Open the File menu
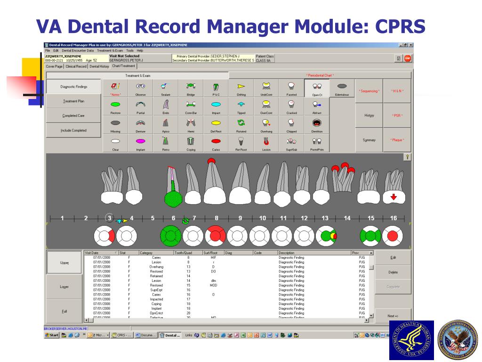 click(x=48, y=50)
